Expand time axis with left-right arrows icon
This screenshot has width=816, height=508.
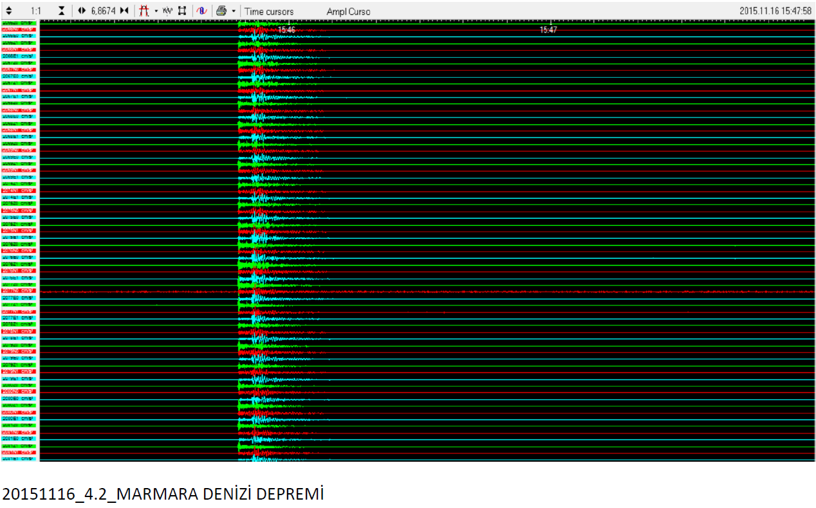pyautogui.click(x=82, y=11)
